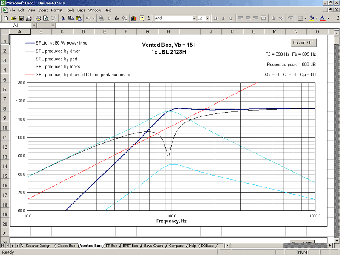Click the Borders icon
This screenshot has width=340, height=255.
click(x=300, y=18)
